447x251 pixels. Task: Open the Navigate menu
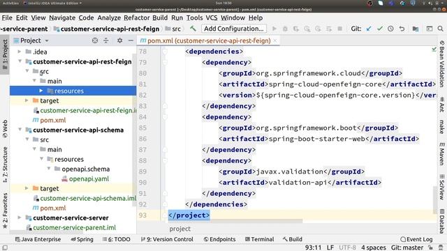pyautogui.click(x=62, y=17)
